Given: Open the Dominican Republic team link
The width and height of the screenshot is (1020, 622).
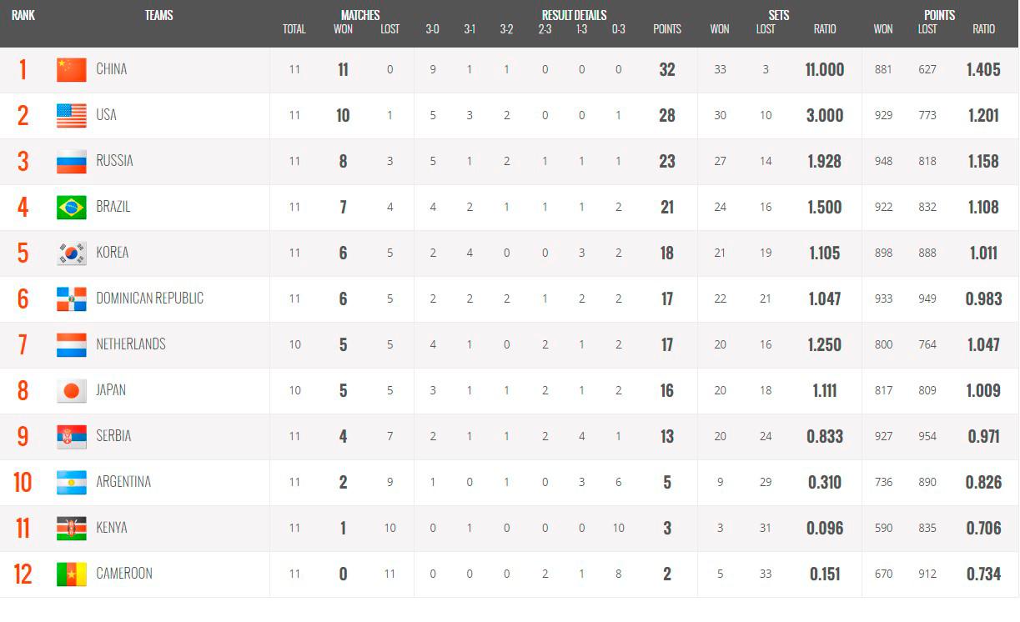Looking at the screenshot, I should [149, 298].
